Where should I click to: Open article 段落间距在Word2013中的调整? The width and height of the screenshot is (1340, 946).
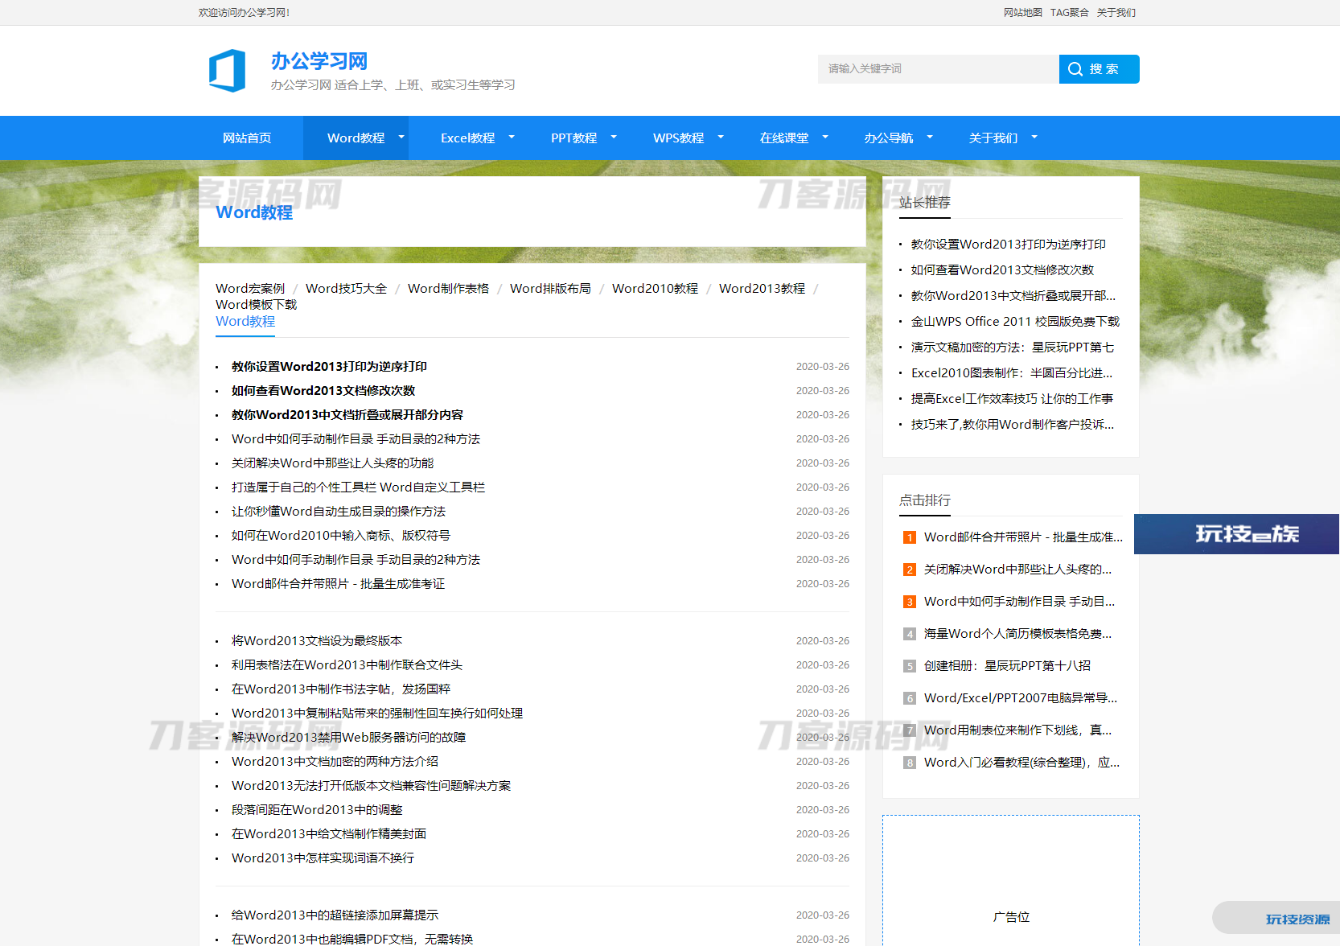pos(317,809)
